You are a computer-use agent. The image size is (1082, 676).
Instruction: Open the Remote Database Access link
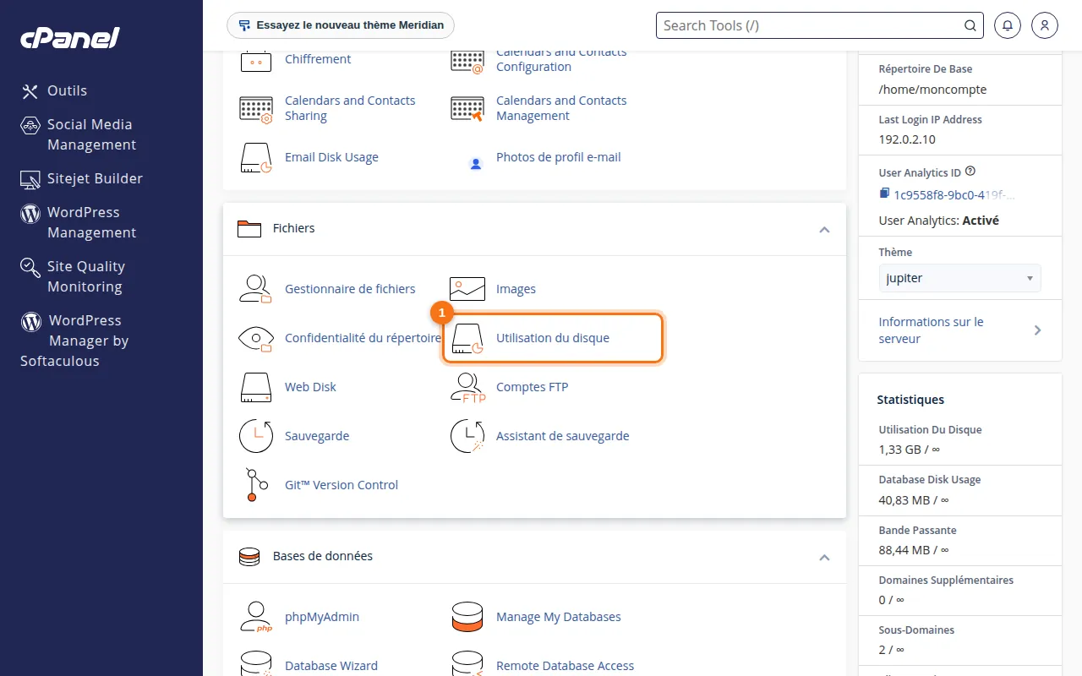[x=565, y=666]
